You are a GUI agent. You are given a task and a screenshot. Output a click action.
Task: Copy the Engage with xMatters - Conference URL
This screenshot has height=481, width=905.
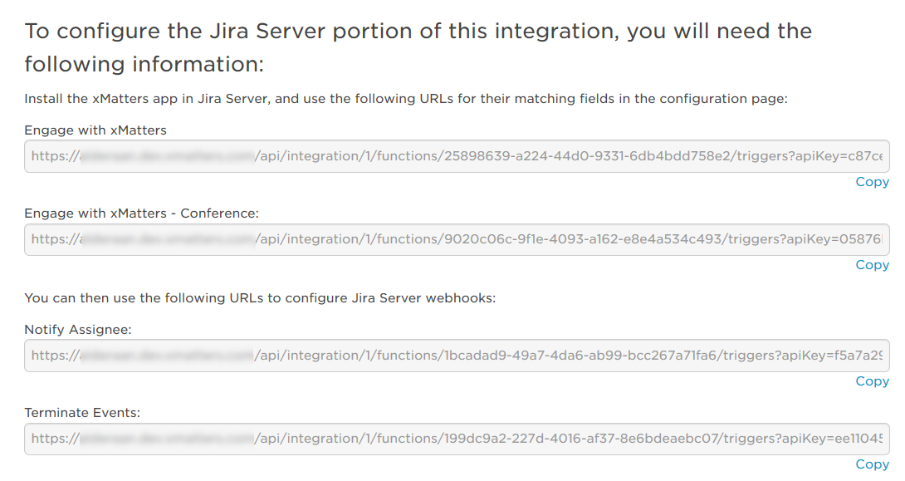point(872,265)
